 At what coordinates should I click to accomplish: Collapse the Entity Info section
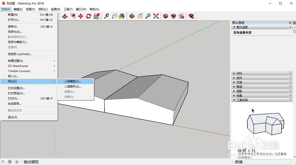coord(234,27)
